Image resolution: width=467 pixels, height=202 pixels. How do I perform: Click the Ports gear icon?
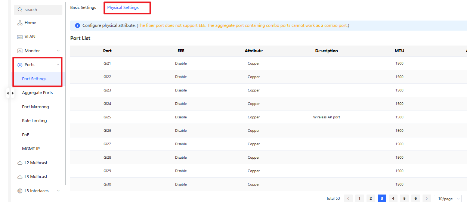[x=20, y=65]
